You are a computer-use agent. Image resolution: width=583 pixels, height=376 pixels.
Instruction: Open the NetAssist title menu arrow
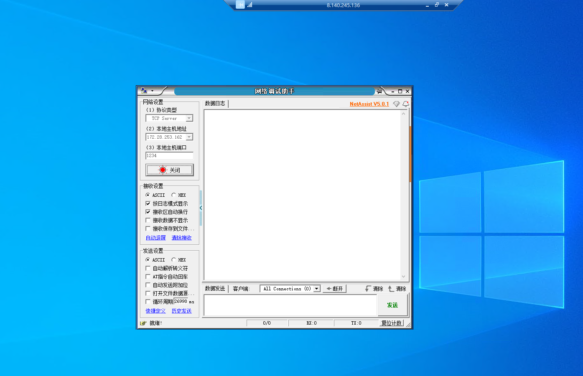tap(152, 91)
